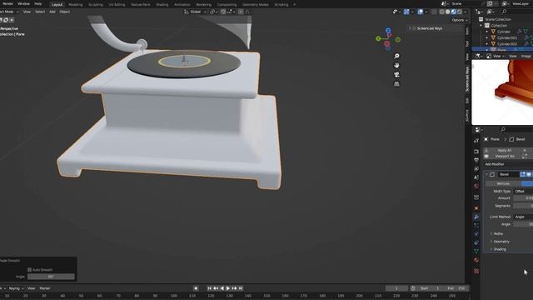533x300 pixels.
Task: Open the View Layer properties tab icon
Action: point(476,168)
